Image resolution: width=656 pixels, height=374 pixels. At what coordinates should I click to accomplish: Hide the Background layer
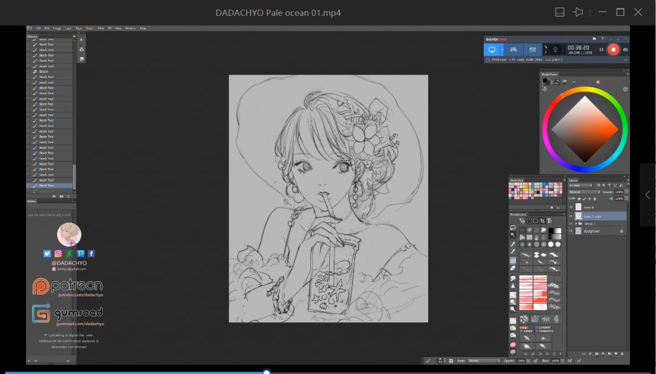point(570,231)
